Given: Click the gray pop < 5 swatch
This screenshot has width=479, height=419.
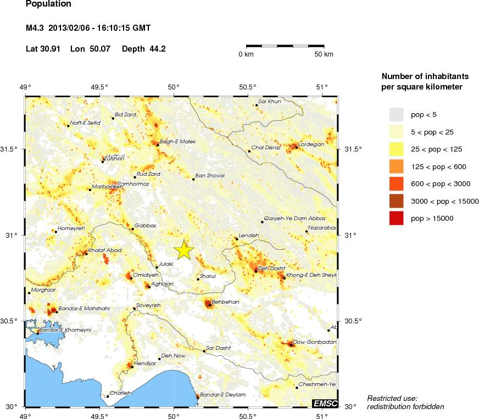Looking at the screenshot, I should coord(397,114).
